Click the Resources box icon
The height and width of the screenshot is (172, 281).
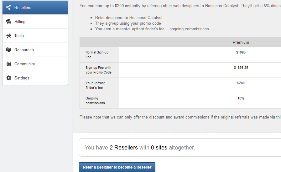point(9,50)
